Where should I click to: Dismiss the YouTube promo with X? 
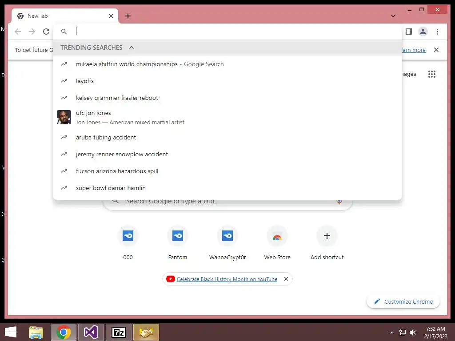tap(286, 279)
